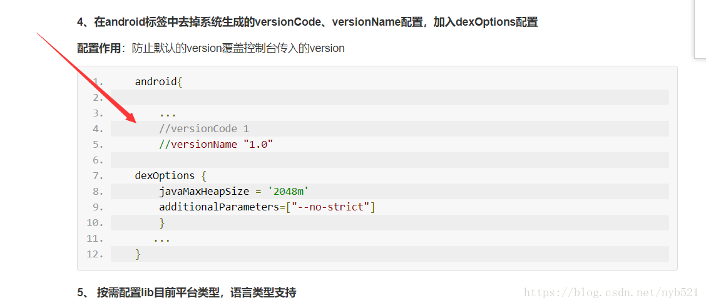The height and width of the screenshot is (305, 706).
Task: Click the '配置作用' description line
Action: point(211,48)
